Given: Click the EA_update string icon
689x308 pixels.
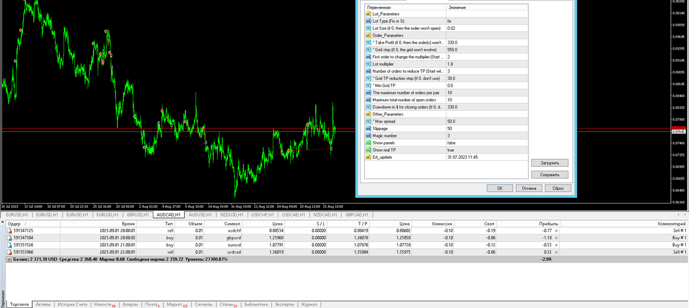Looking at the screenshot, I should [x=368, y=157].
